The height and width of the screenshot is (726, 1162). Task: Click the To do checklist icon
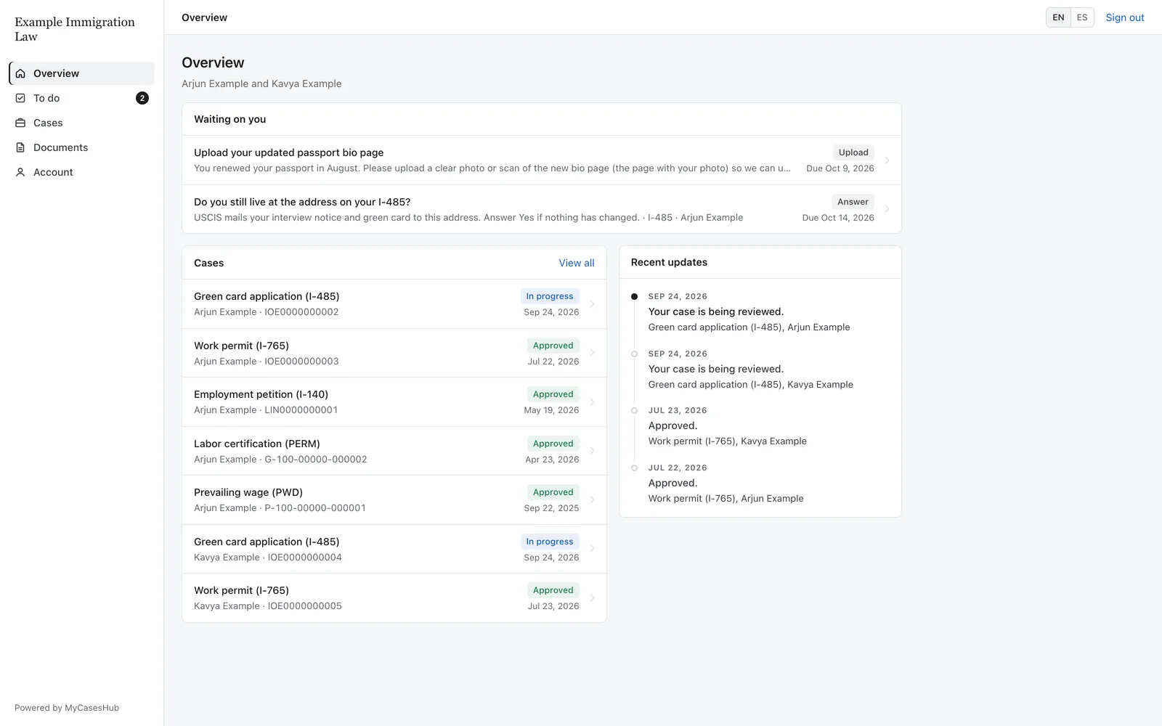(x=20, y=98)
